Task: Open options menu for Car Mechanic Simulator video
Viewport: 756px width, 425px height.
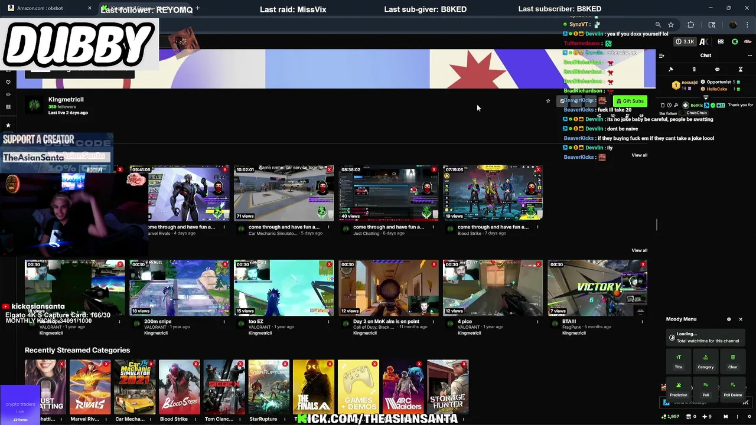Action: (x=328, y=227)
